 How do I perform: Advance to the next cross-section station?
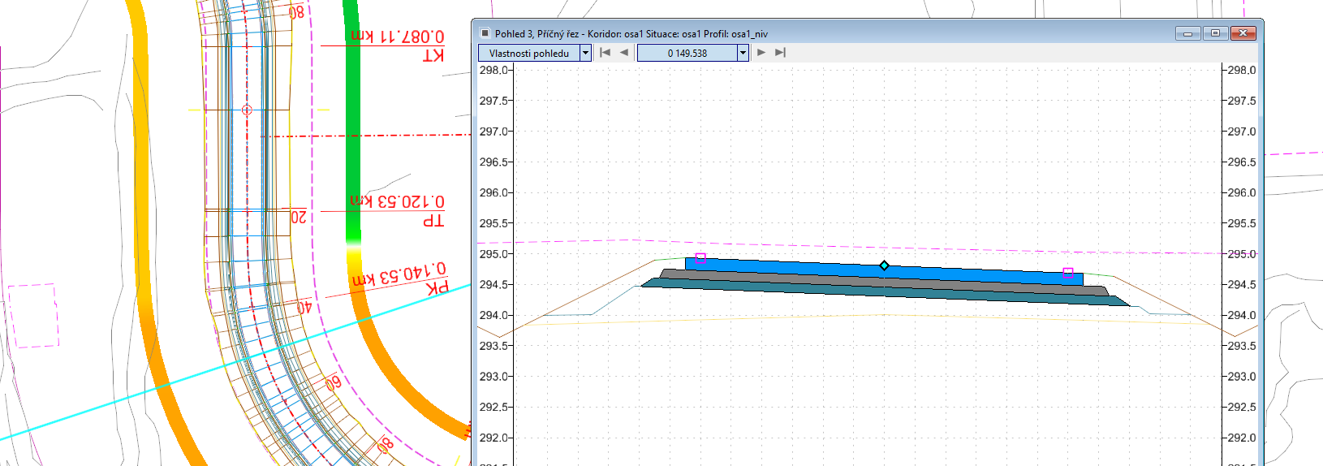coord(761,53)
